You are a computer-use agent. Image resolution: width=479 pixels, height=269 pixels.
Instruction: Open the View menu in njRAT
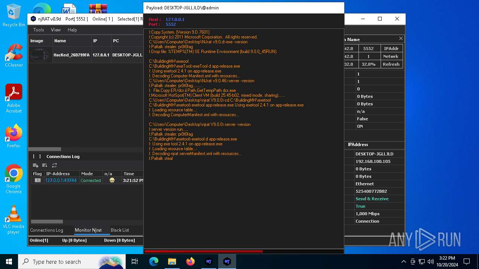[56, 30]
